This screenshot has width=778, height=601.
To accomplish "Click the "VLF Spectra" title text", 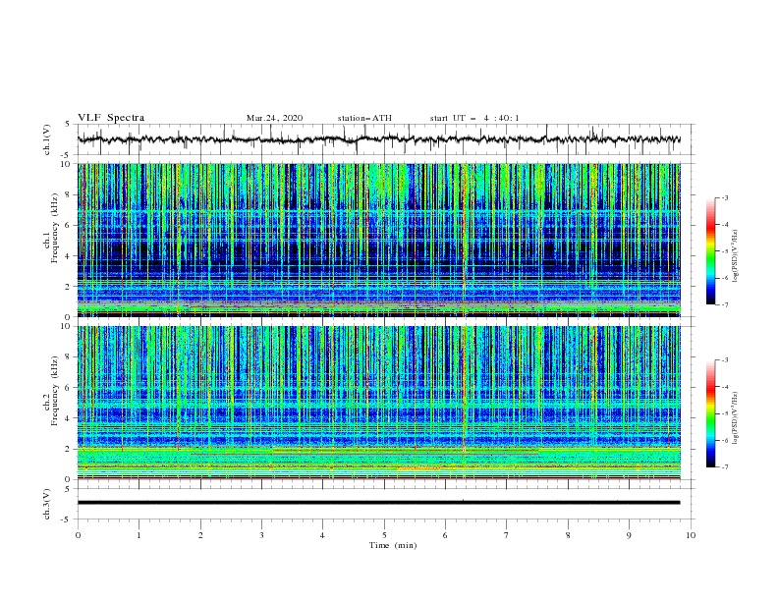I will (x=111, y=118).
